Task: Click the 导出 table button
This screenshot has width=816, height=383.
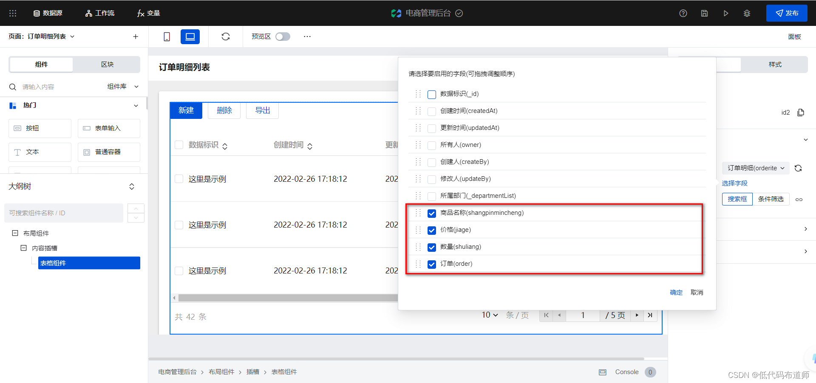Action: point(263,110)
